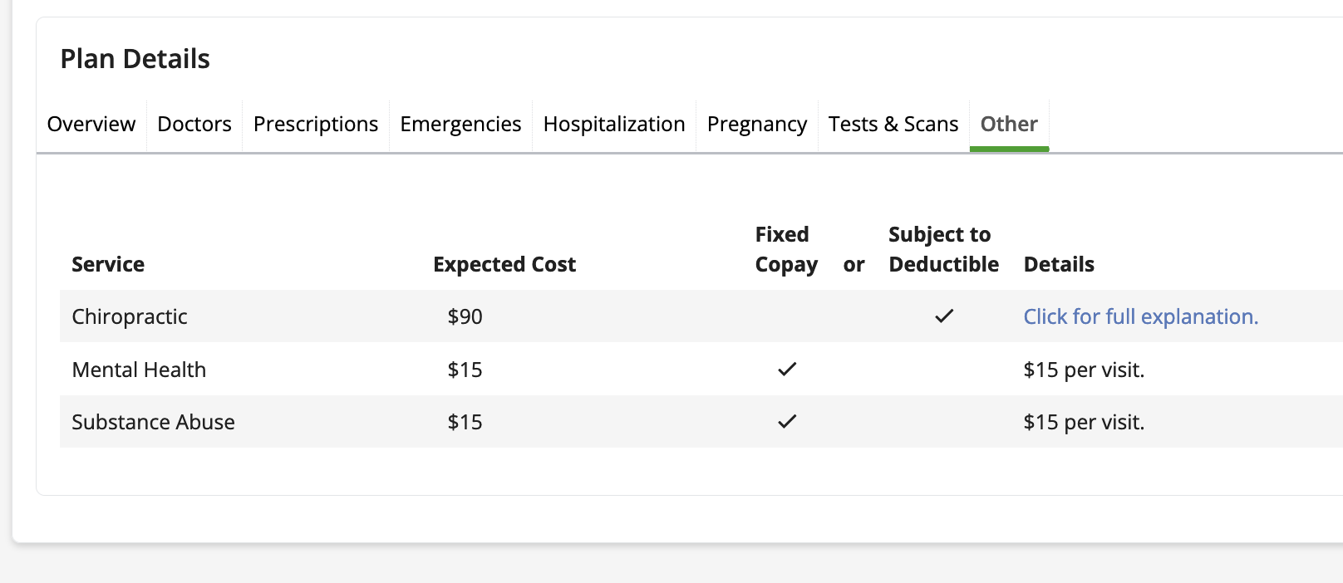Click the Expected Cost column header
This screenshot has width=1343, height=583.
click(x=504, y=264)
